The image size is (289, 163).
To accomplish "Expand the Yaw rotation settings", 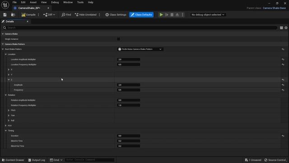I will point(9,115).
